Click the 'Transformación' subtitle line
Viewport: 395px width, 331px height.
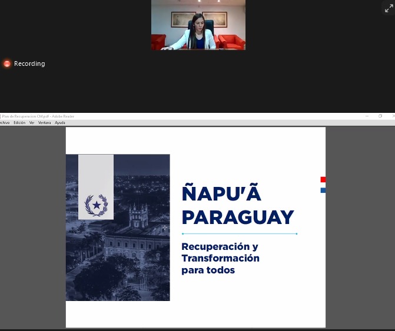coord(220,258)
